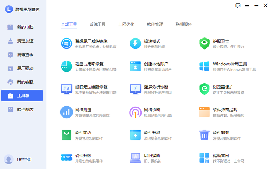
Task: Click the 磁盘占用率修复 icon
Action: coord(67,66)
